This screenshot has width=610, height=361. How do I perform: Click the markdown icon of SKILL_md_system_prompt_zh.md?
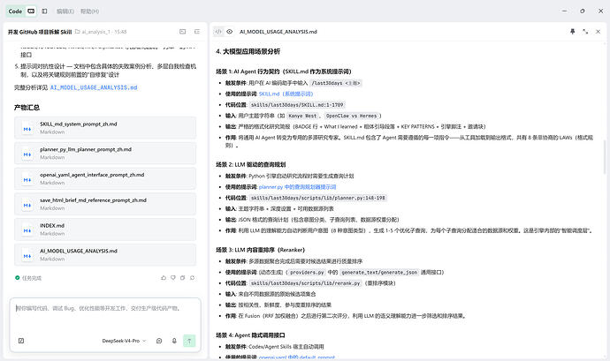pos(27,129)
